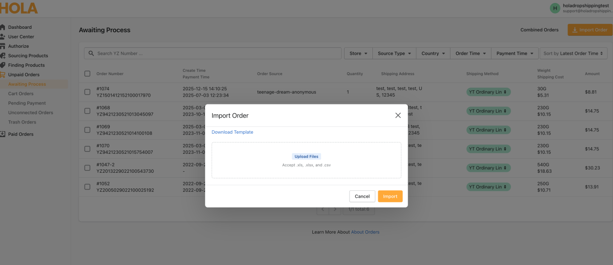This screenshot has width=613, height=265.
Task: Check the box for order #1074
Action: [87, 92]
